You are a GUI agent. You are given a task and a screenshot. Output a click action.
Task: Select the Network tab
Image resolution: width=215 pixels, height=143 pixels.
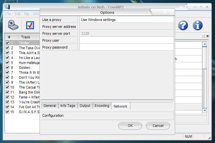coord(121,106)
